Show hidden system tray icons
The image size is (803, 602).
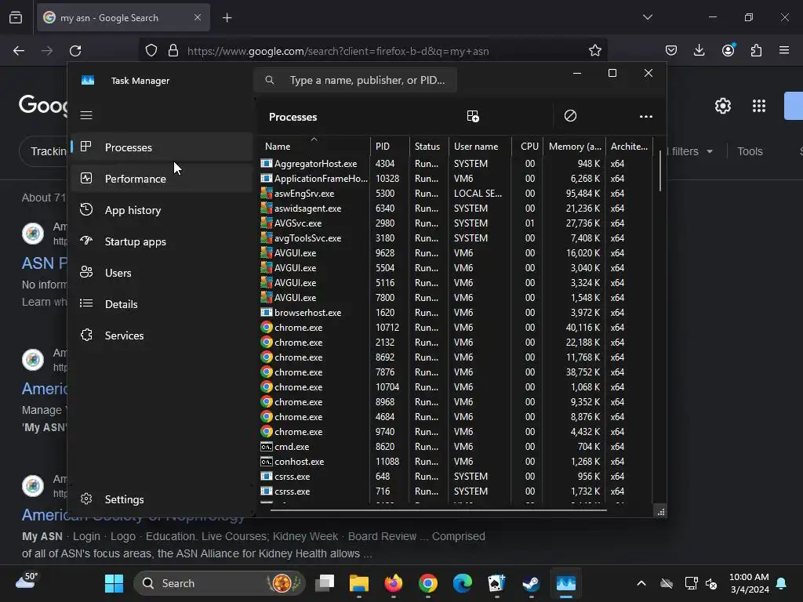click(x=641, y=583)
